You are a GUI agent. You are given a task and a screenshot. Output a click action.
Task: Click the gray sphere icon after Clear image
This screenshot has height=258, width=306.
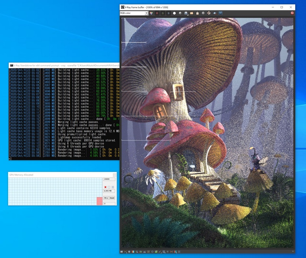point(203,13)
